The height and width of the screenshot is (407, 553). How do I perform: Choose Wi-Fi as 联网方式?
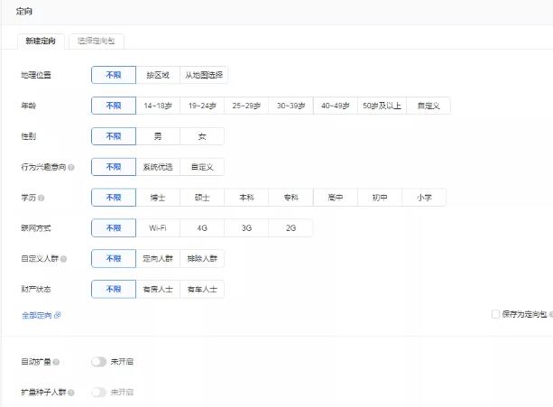pos(157,228)
